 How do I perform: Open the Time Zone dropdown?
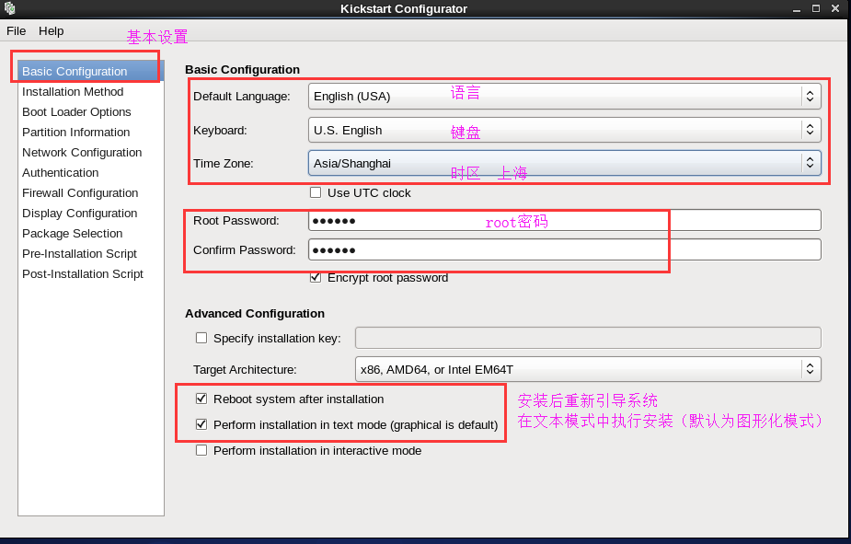[x=565, y=163]
